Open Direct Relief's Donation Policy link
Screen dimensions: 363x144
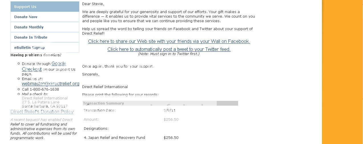42,112
